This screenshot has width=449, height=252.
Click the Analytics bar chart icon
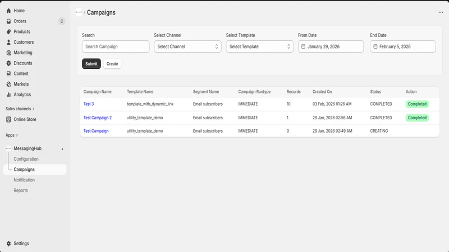coord(8,95)
